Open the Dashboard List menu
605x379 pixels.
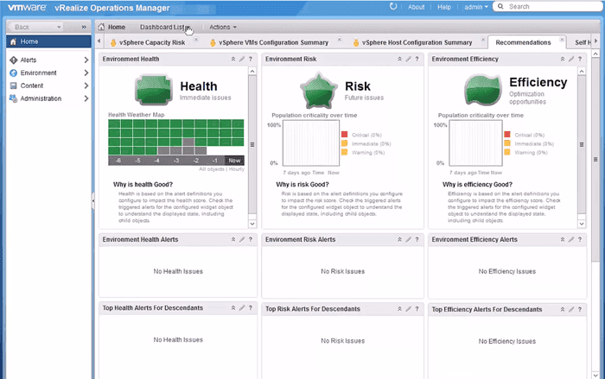(x=165, y=27)
